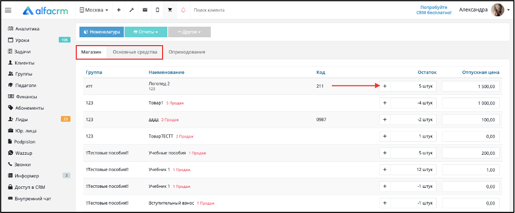515x213 pixels.
Task: Open the wrench settings icon
Action: point(132,10)
